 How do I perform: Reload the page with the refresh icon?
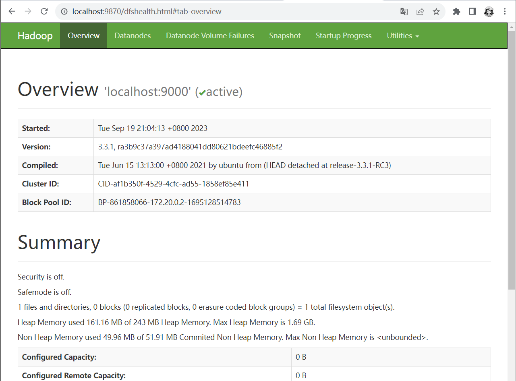coord(44,11)
